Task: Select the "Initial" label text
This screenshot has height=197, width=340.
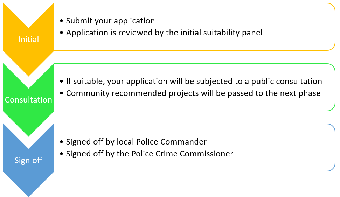Action: pyautogui.click(x=28, y=39)
